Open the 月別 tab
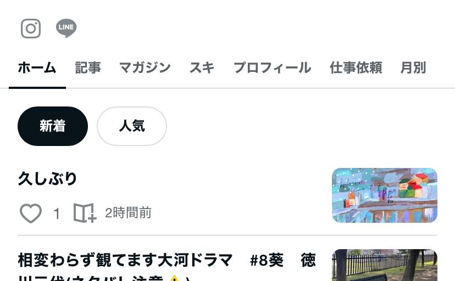The height and width of the screenshot is (281, 455). (413, 68)
